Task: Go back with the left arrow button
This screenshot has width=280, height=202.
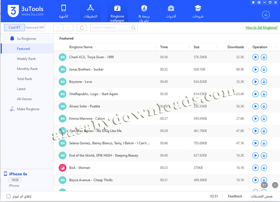Action: [x=58, y=28]
